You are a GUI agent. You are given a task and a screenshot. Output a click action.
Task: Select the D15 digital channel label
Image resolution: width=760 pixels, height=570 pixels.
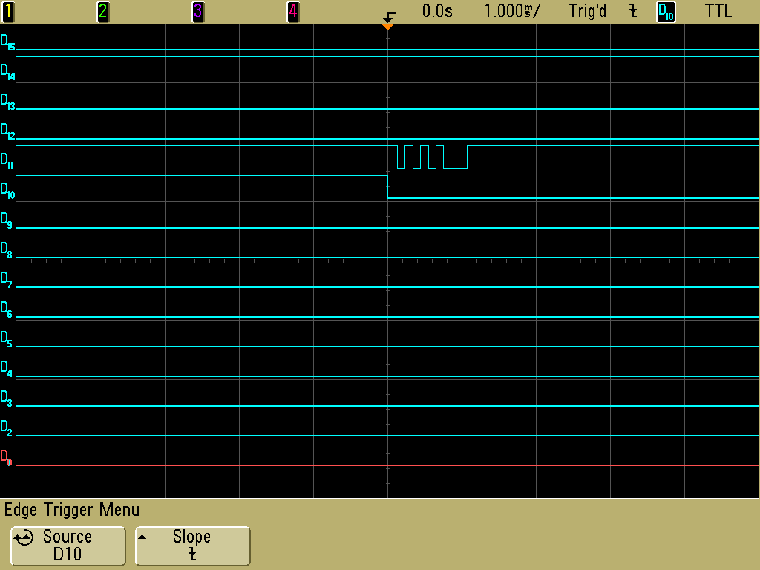tap(8, 43)
